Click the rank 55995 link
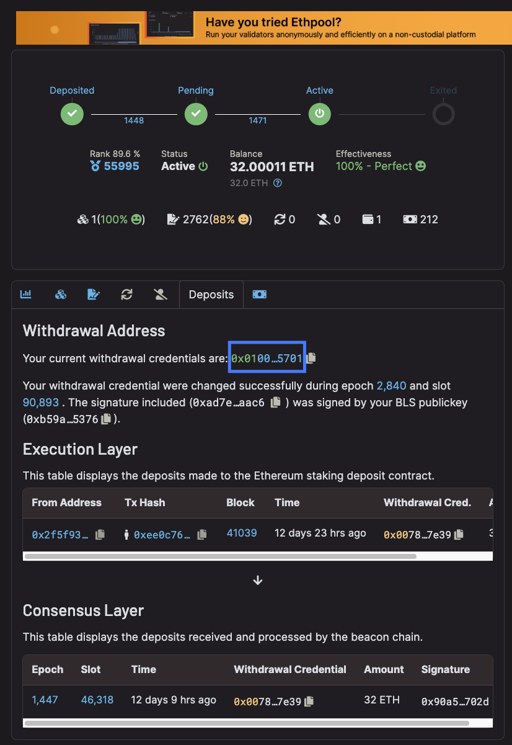 pos(121,166)
